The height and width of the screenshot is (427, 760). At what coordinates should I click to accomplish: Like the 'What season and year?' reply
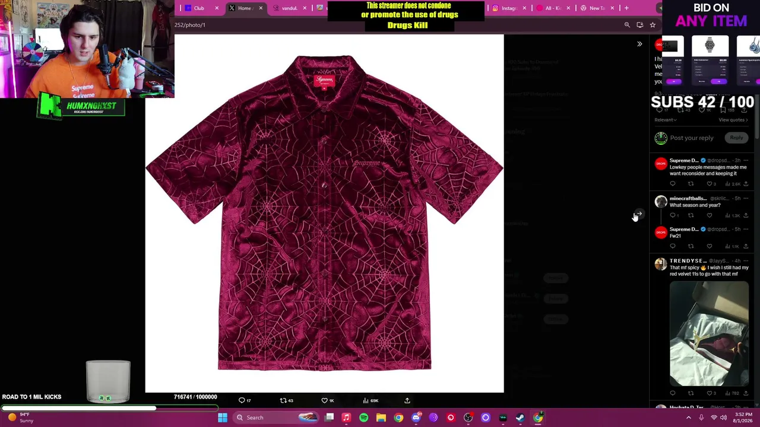[x=710, y=215]
